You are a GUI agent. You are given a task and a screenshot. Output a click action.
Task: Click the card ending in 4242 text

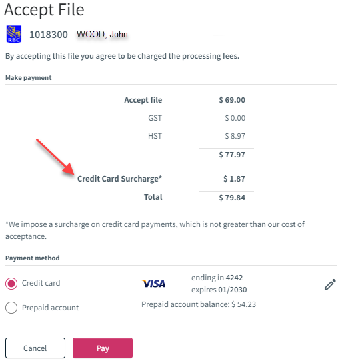tap(217, 278)
